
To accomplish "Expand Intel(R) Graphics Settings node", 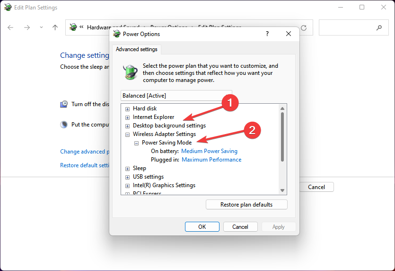I will coord(127,186).
